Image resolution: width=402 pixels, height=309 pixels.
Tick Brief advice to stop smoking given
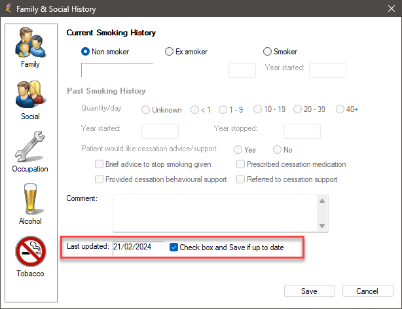coord(100,164)
